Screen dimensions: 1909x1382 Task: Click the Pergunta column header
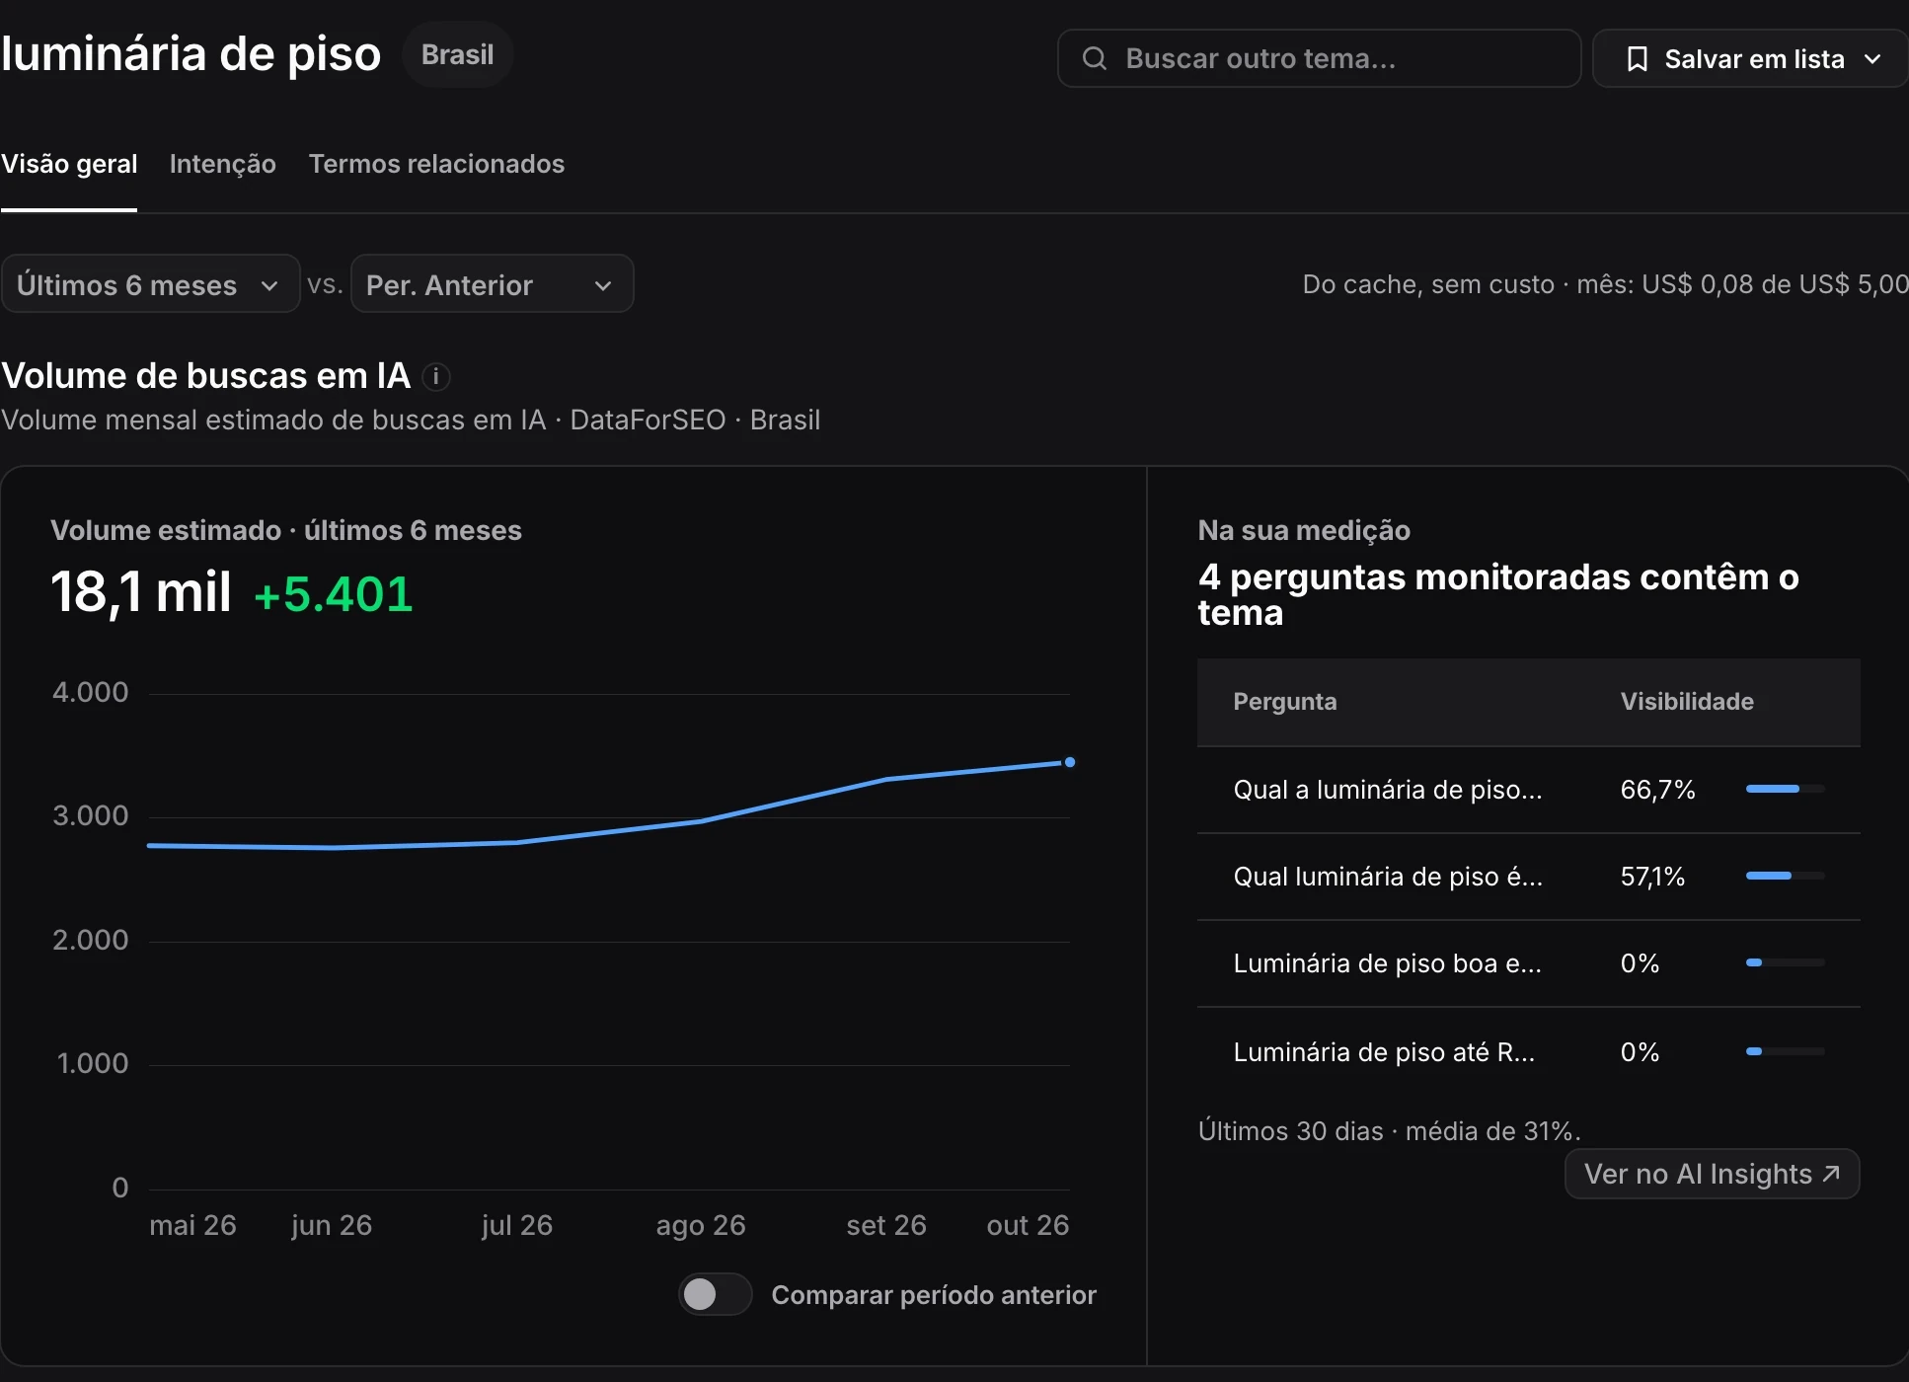1285,702
